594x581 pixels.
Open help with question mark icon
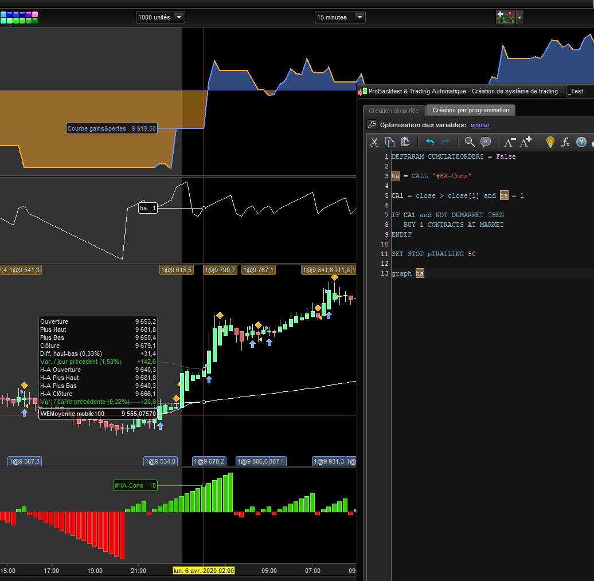581,142
